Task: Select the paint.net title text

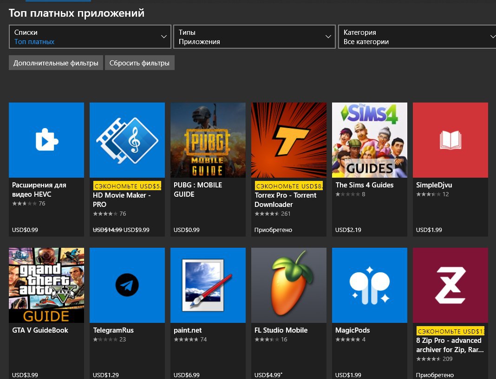Action: tap(188, 330)
